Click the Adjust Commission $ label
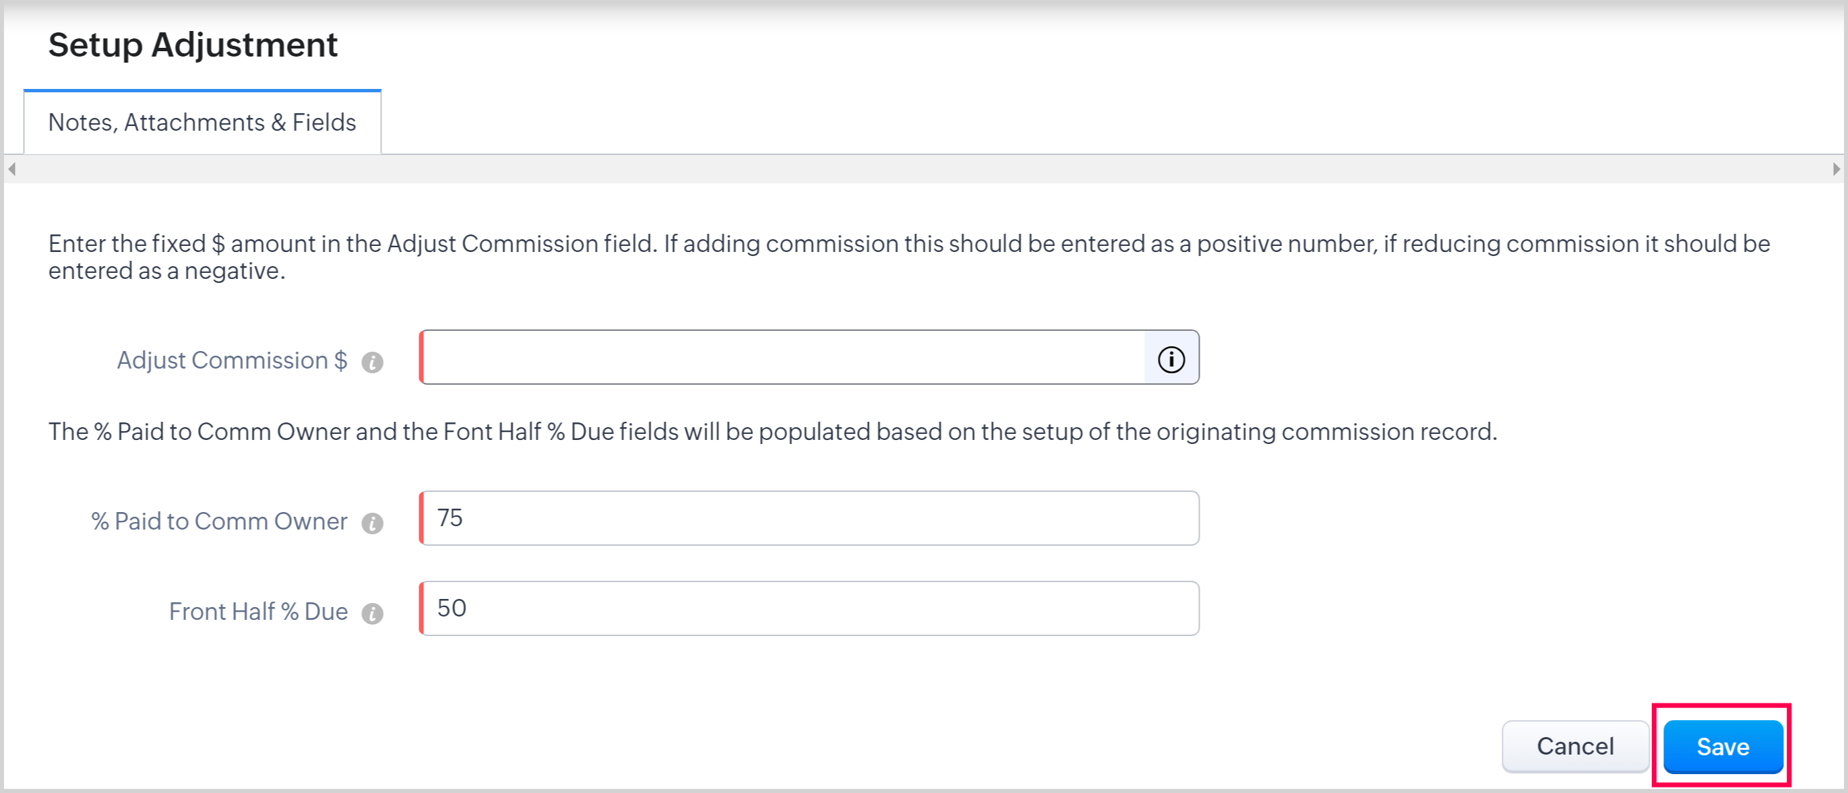The height and width of the screenshot is (793, 1848). point(232,360)
